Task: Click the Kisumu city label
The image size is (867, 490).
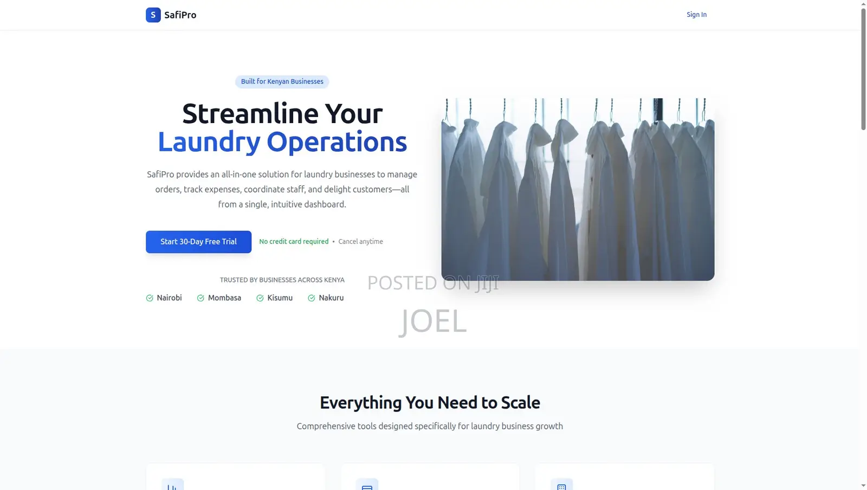Action: (280, 298)
